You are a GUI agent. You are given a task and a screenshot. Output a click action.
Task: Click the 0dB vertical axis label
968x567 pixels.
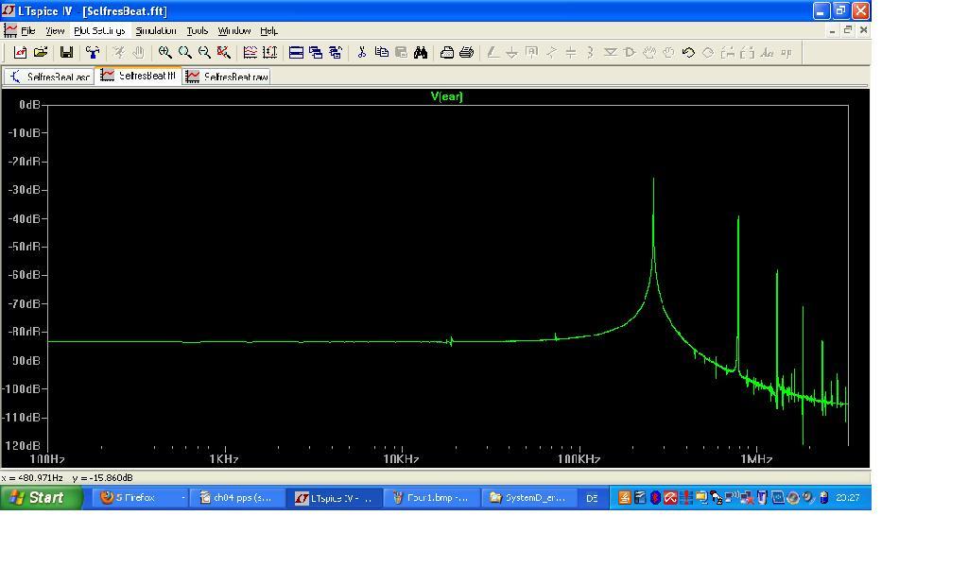29,105
